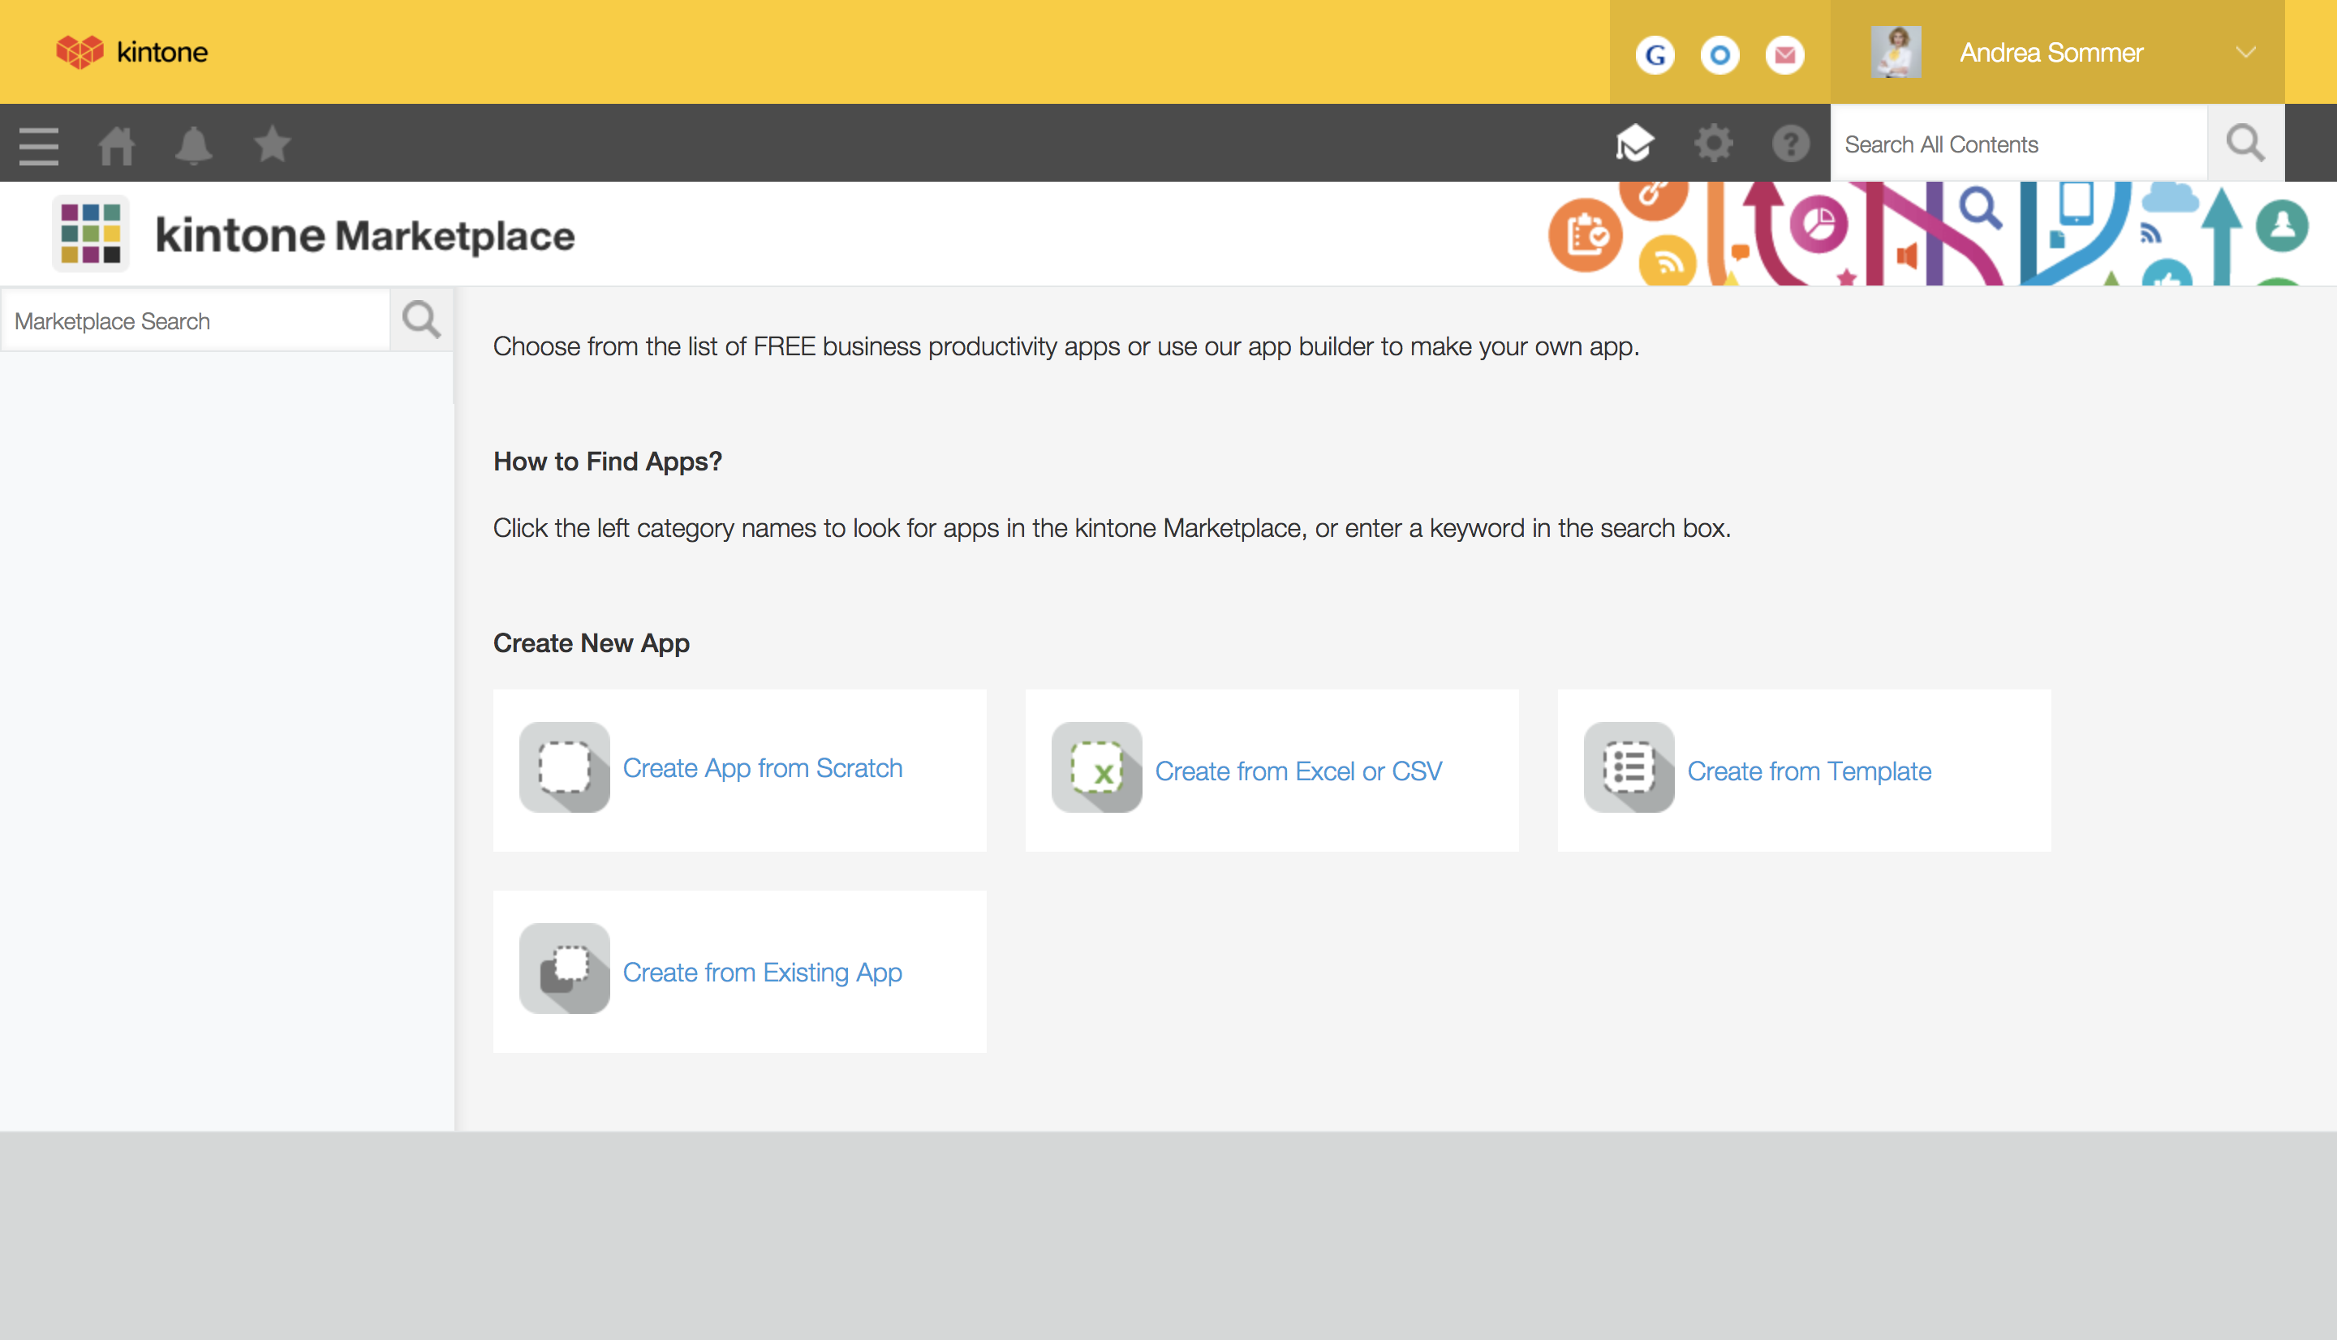Open the mail envelope shortcut icon
This screenshot has width=2337, height=1340.
click(x=1784, y=54)
